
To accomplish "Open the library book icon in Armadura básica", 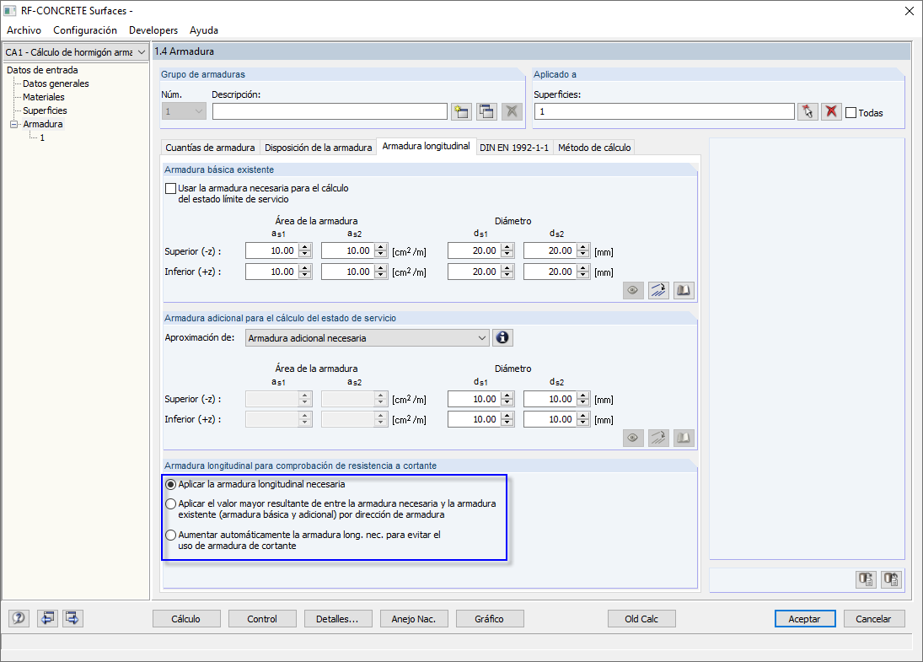I will [684, 290].
